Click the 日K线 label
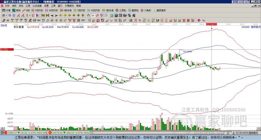The height and width of the screenshot is (140, 261). [4, 26]
